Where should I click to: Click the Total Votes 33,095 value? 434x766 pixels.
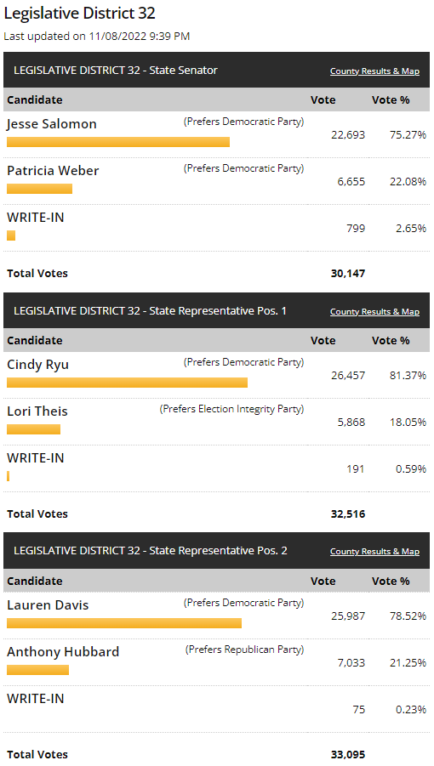coord(348,755)
